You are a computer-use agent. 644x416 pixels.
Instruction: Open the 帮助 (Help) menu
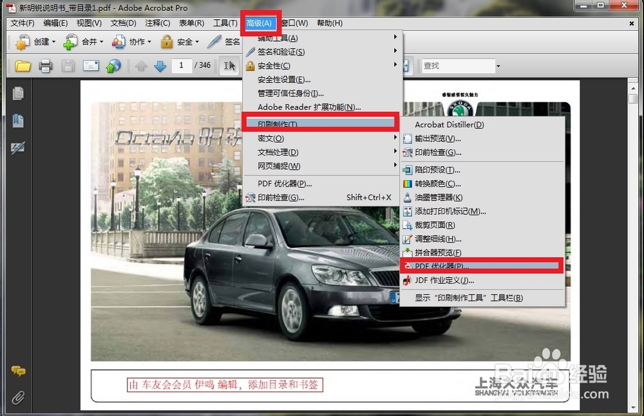[x=330, y=23]
